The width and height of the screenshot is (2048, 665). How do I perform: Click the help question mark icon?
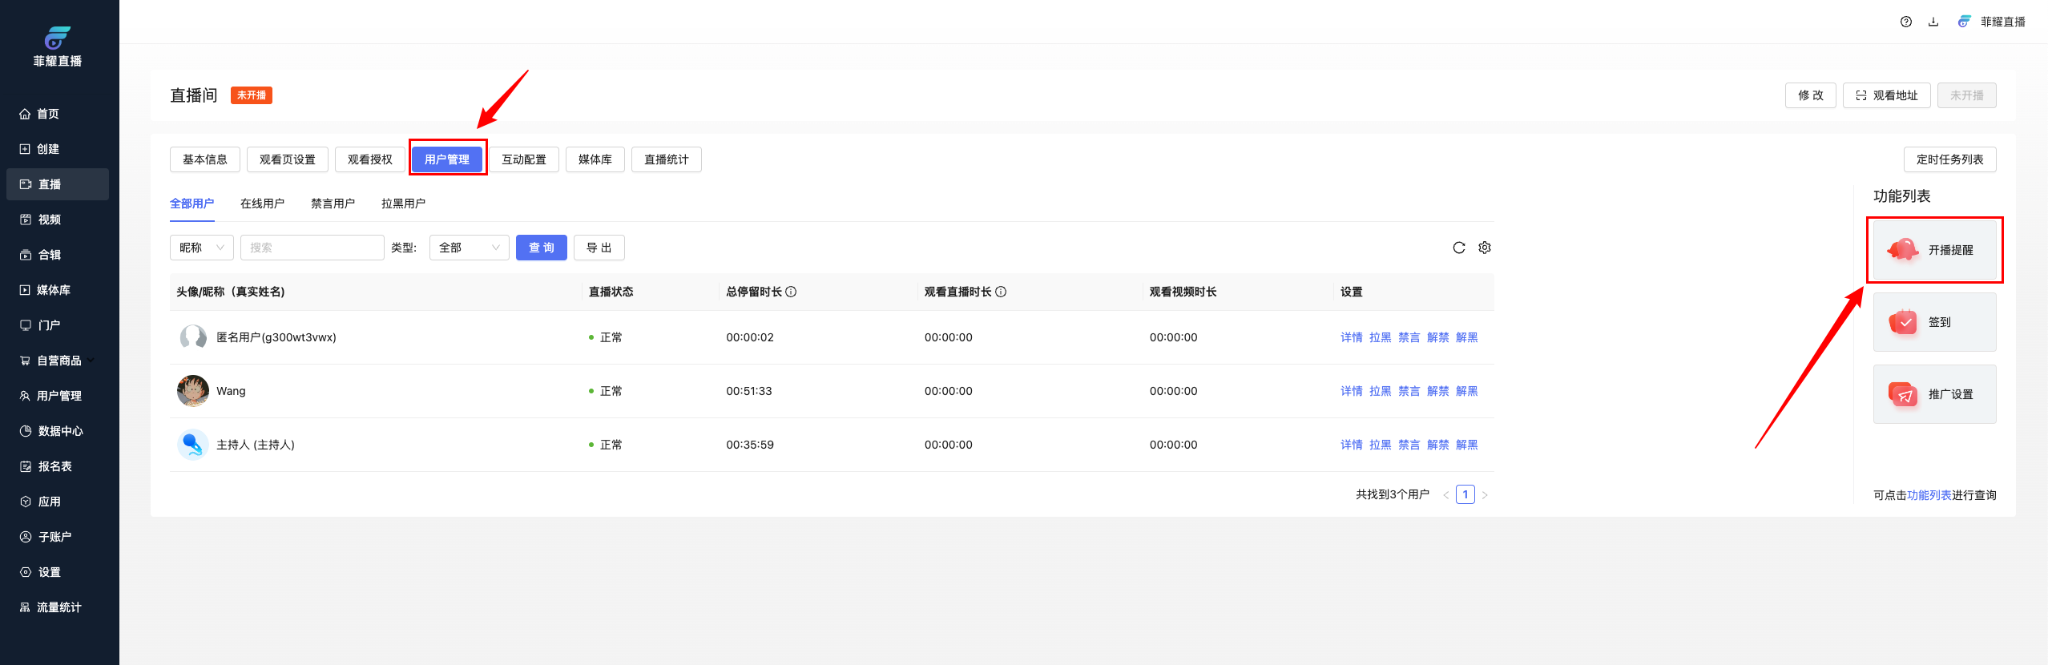coord(1906,22)
